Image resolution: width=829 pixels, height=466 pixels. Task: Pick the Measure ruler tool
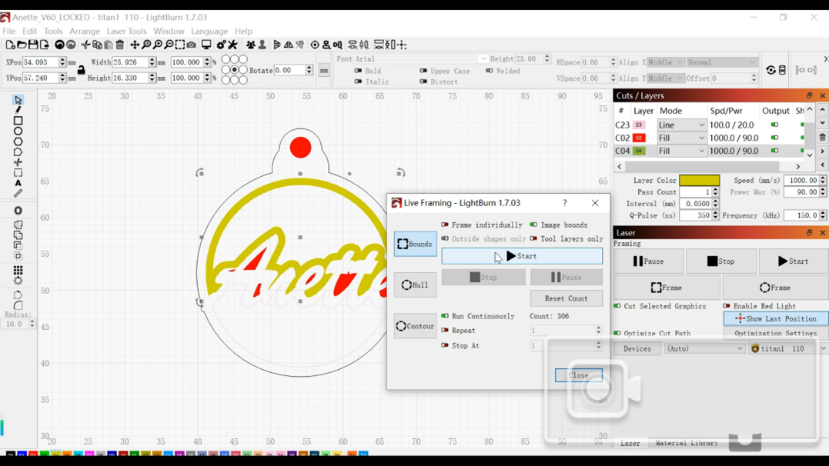18,194
